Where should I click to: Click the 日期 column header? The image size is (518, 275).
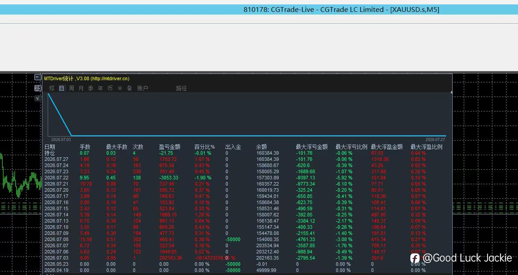point(50,147)
